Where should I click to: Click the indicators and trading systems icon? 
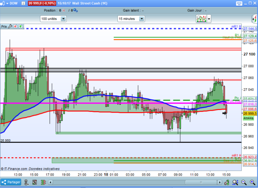(x=201, y=19)
